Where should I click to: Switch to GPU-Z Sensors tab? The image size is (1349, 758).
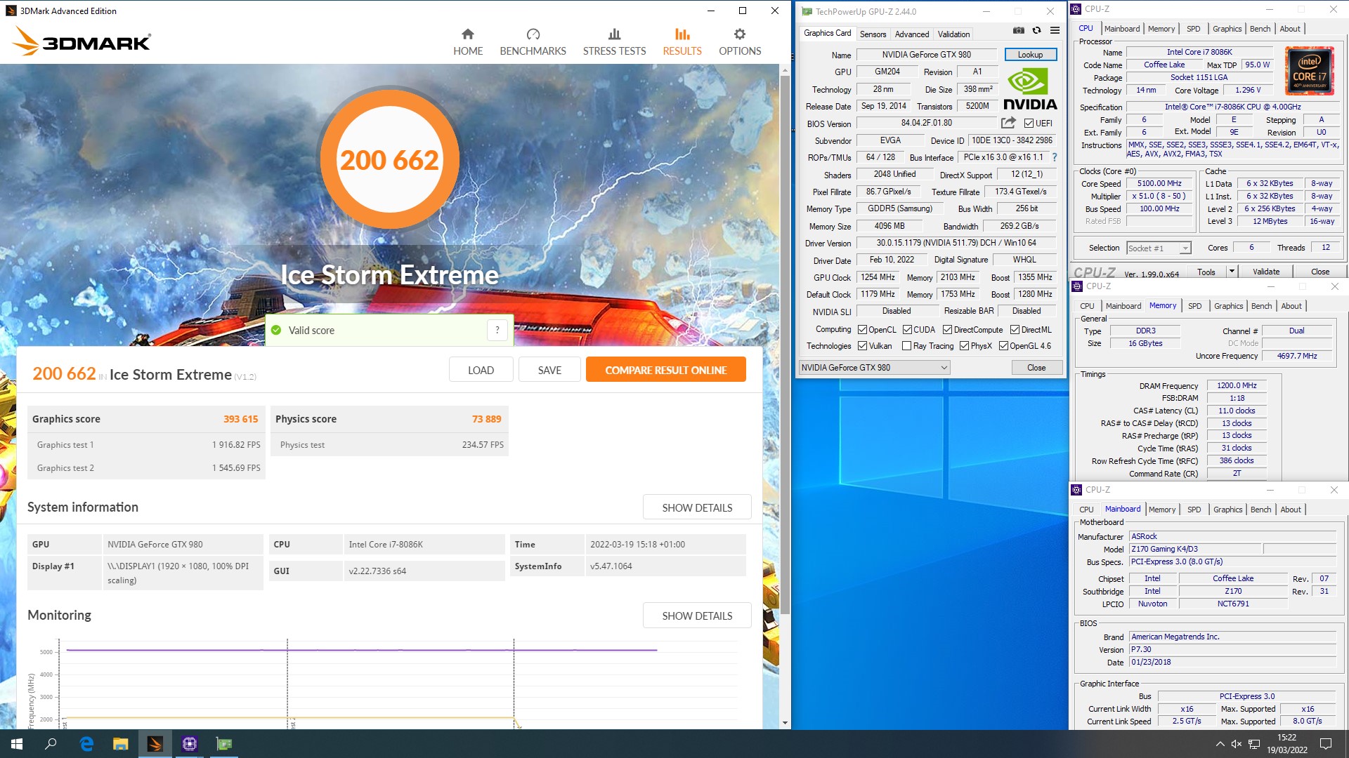873,34
